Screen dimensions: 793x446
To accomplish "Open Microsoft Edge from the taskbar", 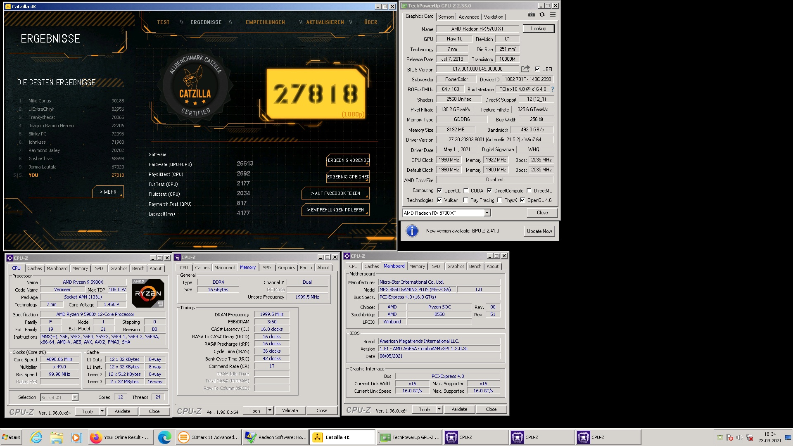I will 164,437.
